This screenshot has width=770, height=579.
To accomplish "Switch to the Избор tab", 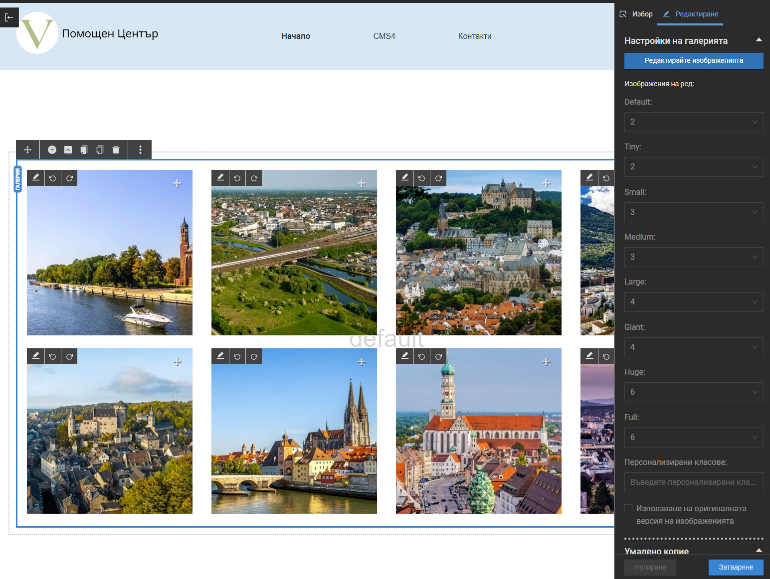I will [636, 14].
